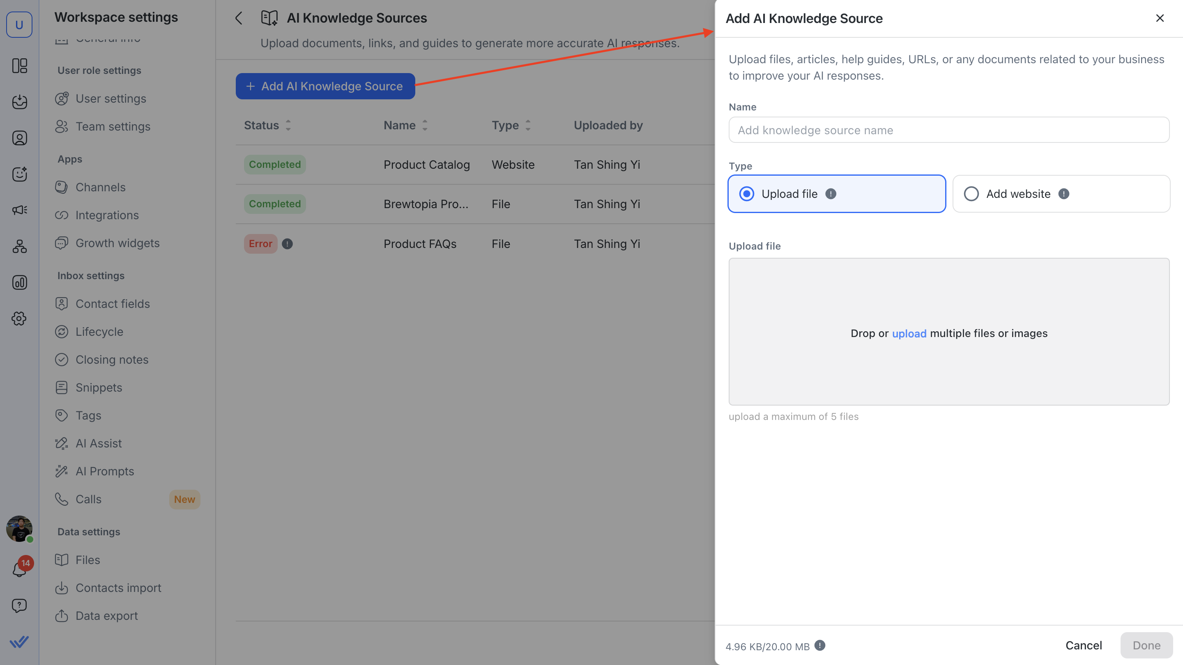The height and width of the screenshot is (665, 1183).
Task: Open the Broadcasts megaphone icon
Action: pyautogui.click(x=19, y=210)
